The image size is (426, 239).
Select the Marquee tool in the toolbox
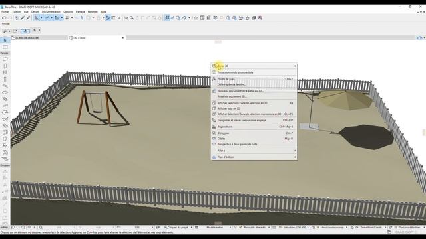(5, 47)
